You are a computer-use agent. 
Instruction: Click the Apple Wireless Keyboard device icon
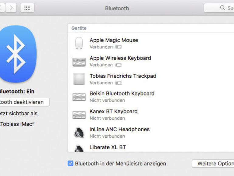click(x=79, y=62)
